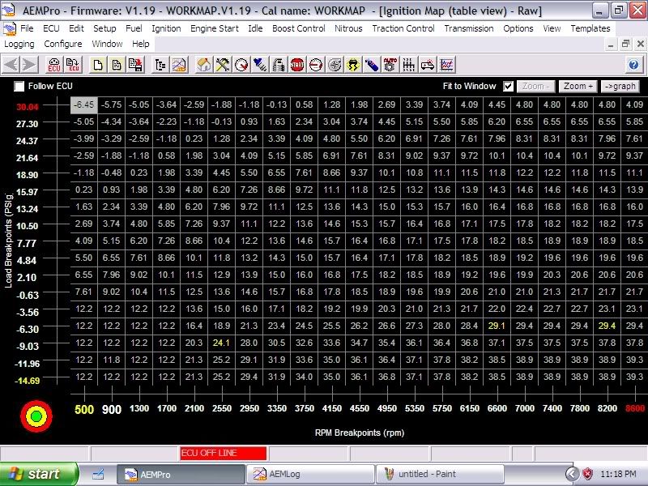Open the ECU menu

51,28
